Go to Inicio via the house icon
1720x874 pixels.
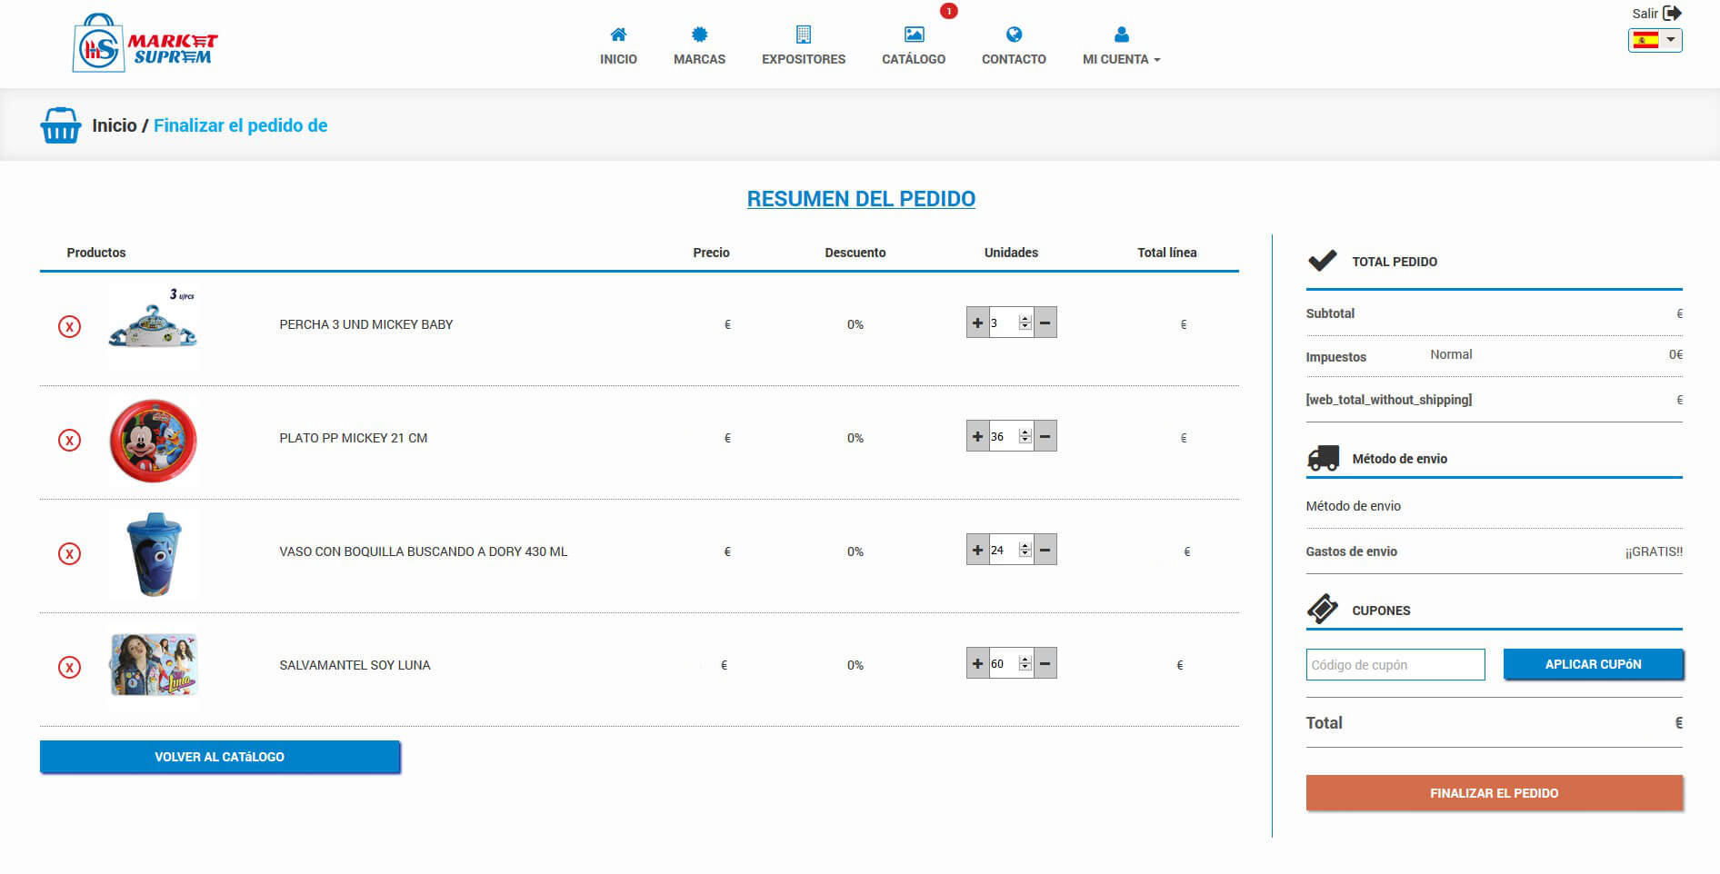(x=618, y=35)
